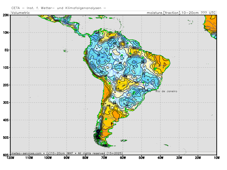Select the 70W longitude axis label

click(104, 158)
